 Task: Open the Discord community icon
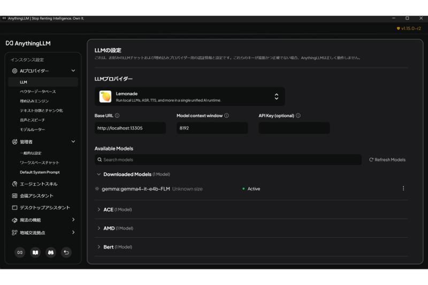click(x=51, y=252)
